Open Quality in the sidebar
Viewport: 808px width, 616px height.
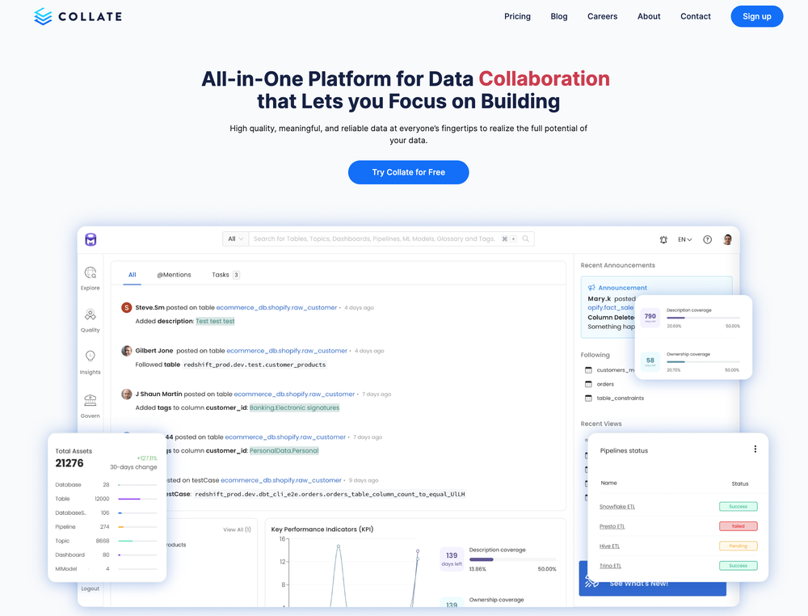[x=90, y=320]
